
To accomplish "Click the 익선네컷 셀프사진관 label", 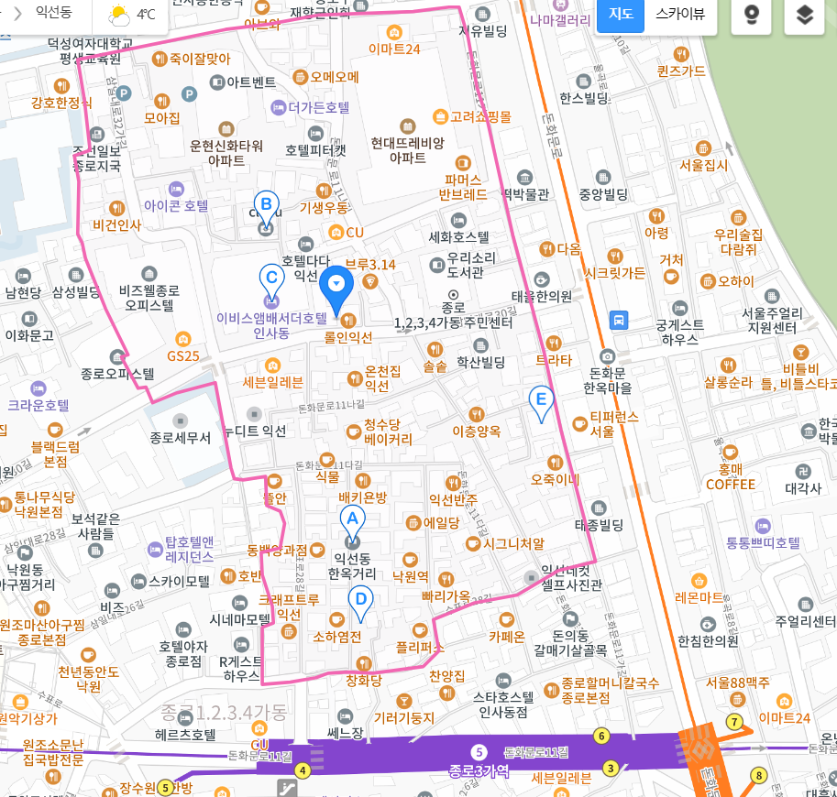I will pos(572,578).
